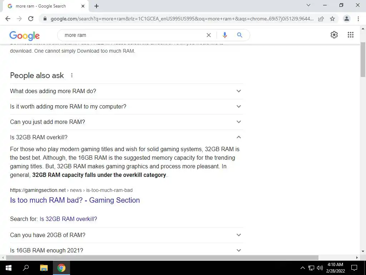Click into the 'more ram' search field

pos(133,35)
